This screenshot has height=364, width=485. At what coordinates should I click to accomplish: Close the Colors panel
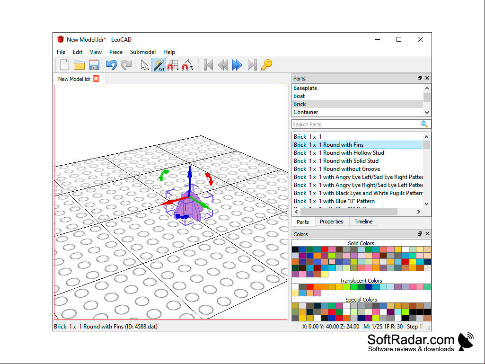click(x=427, y=234)
